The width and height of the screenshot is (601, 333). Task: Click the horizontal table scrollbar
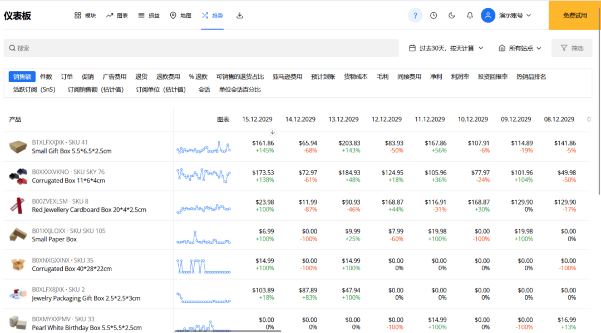[x=228, y=331]
